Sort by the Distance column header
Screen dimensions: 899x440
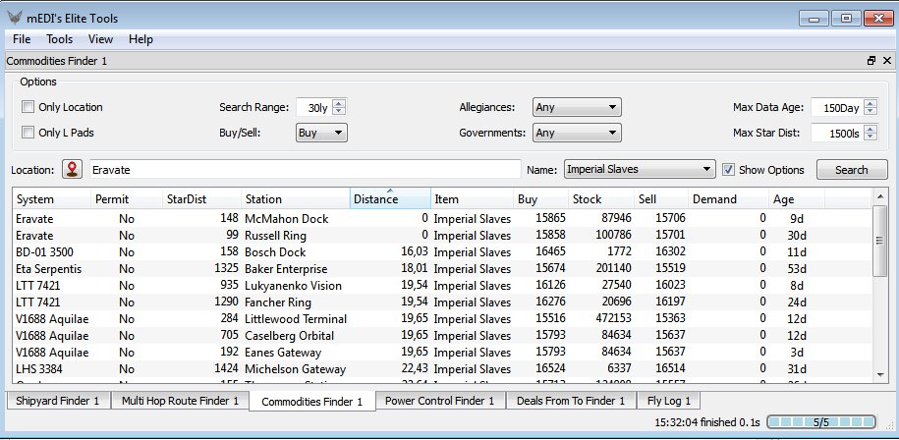coord(390,198)
